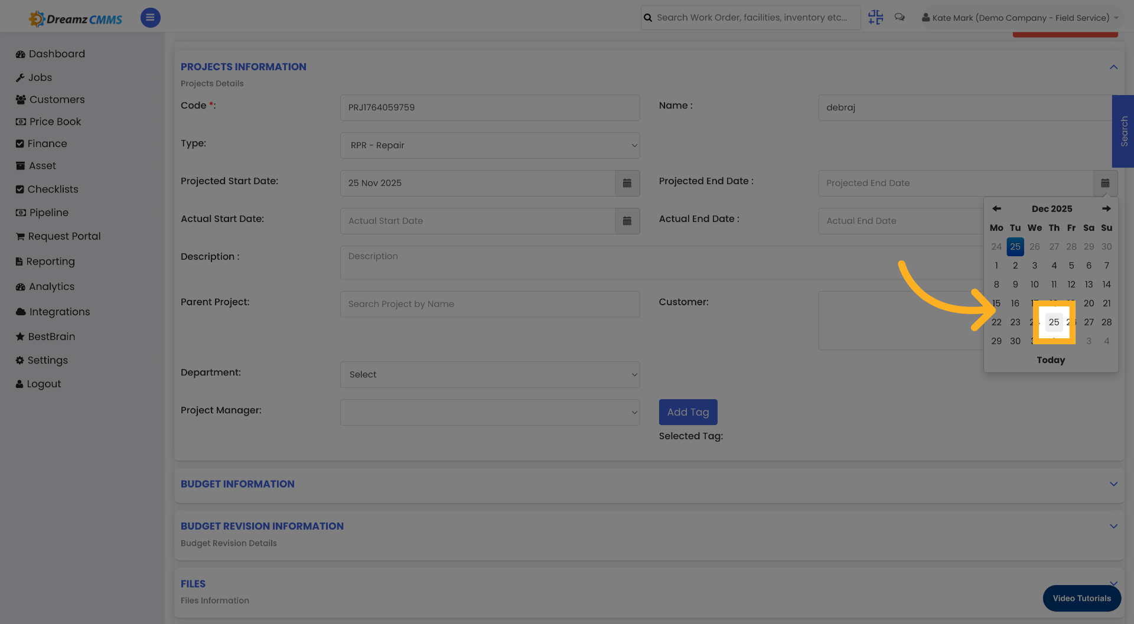Screen dimensions: 1134x624
Task: Click the Projected End Date field
Action: coord(956,183)
